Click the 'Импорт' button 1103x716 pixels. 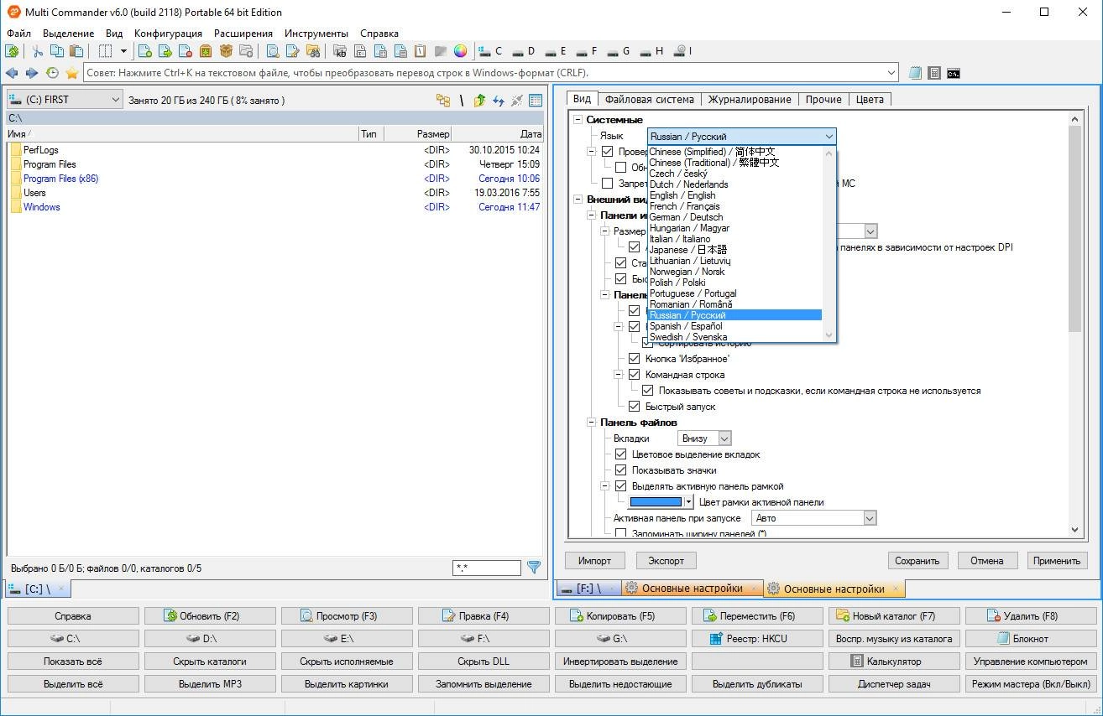(594, 561)
